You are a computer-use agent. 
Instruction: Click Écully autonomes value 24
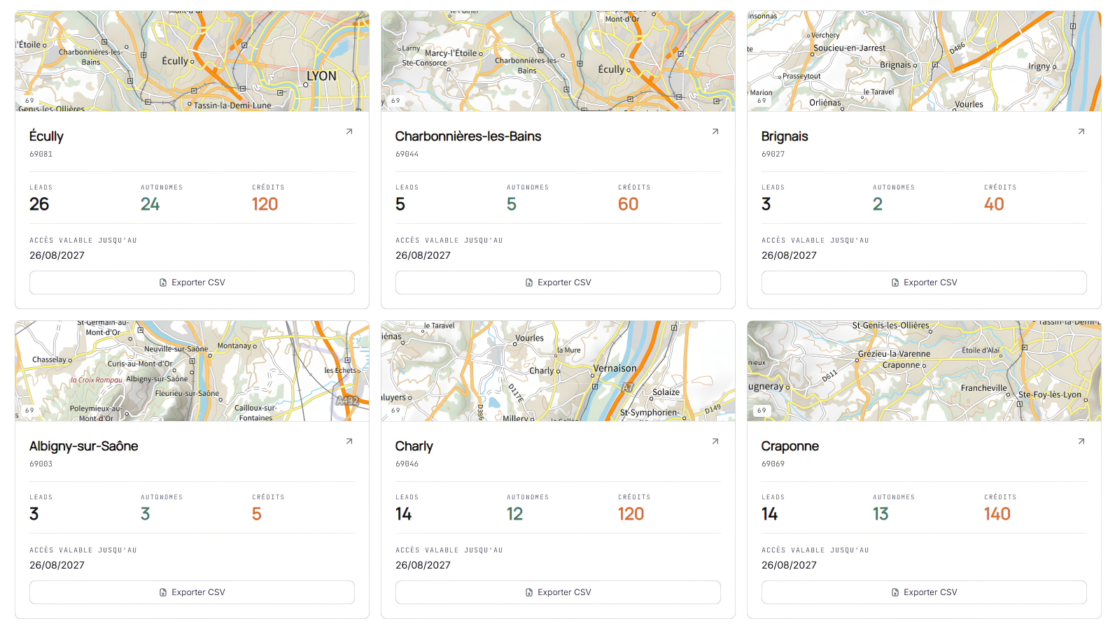tap(150, 204)
